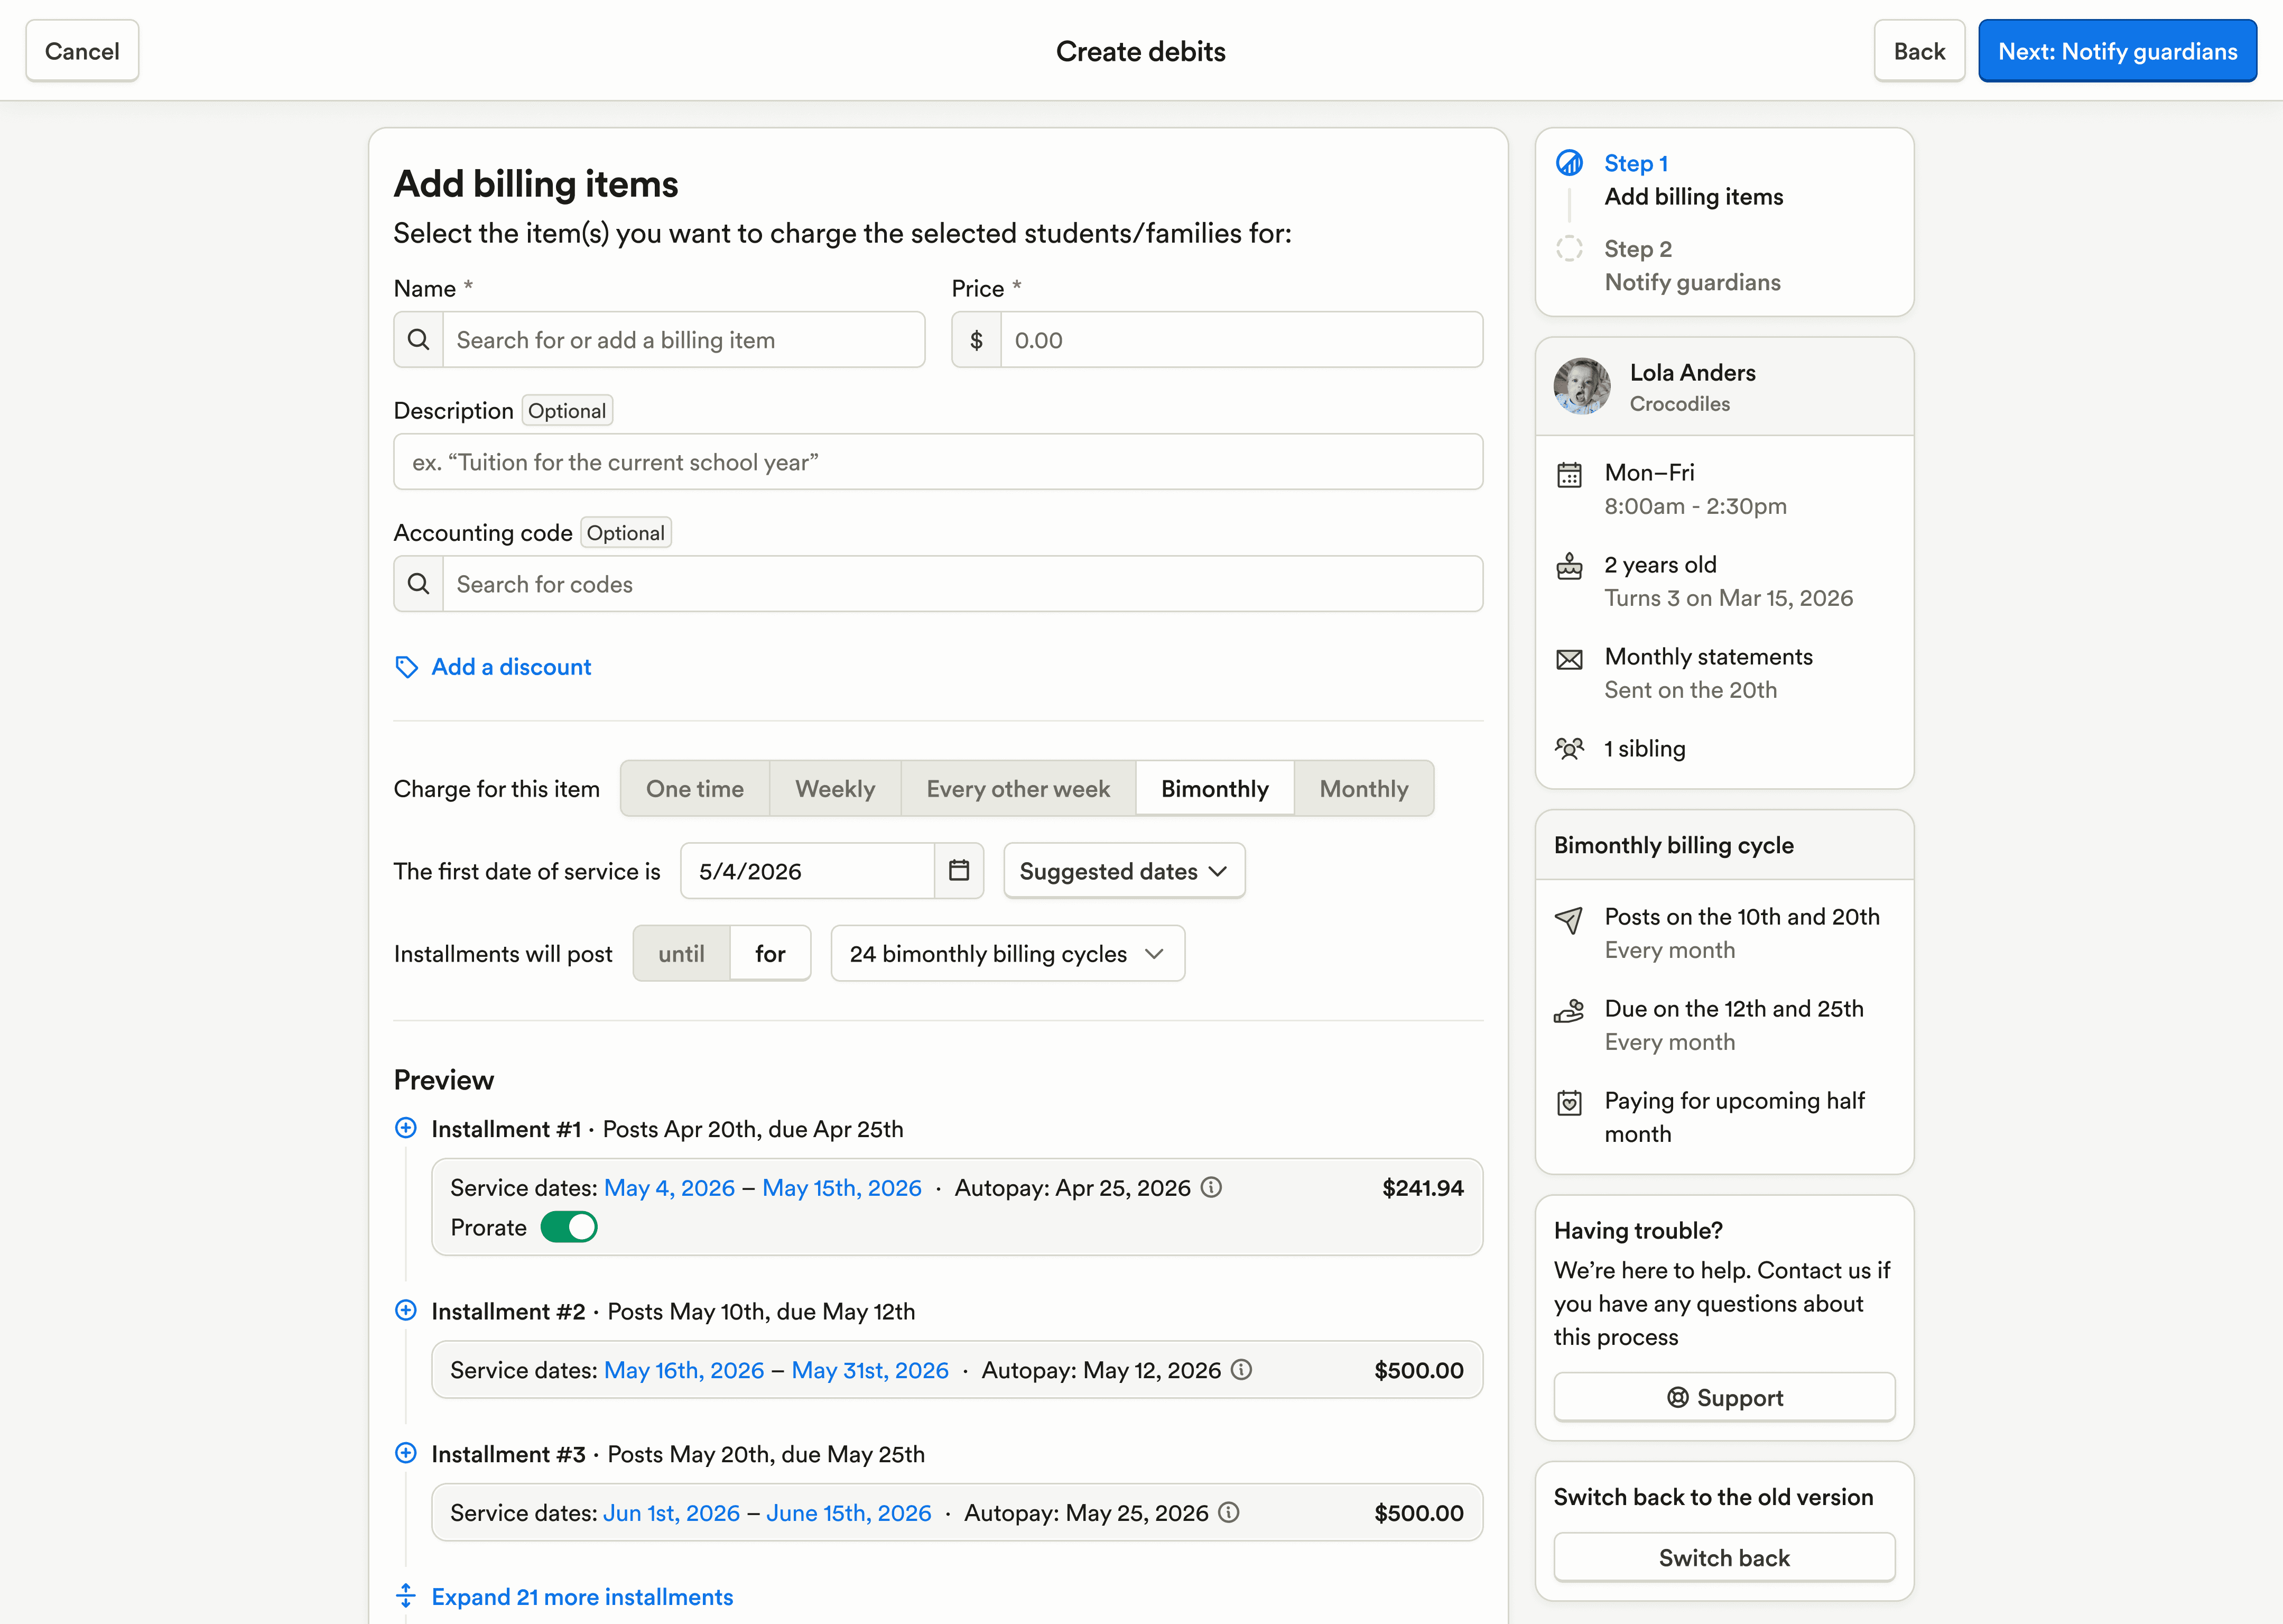Click the first date of service field
2283x1624 pixels.
coord(808,870)
